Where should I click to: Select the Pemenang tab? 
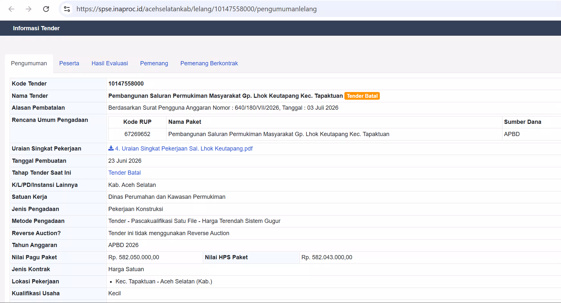tap(154, 63)
